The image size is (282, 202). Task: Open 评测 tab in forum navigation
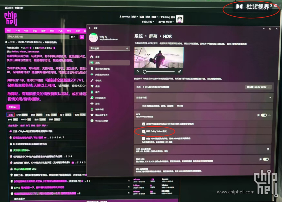tap(18, 31)
